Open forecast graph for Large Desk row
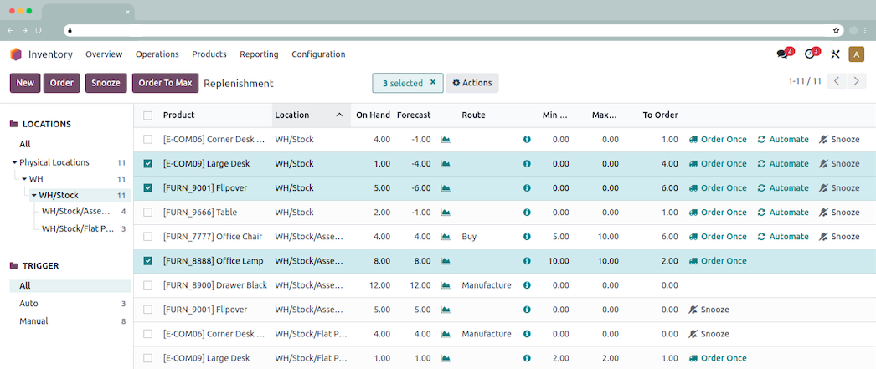Screen dimensions: 876x369 click(x=446, y=164)
